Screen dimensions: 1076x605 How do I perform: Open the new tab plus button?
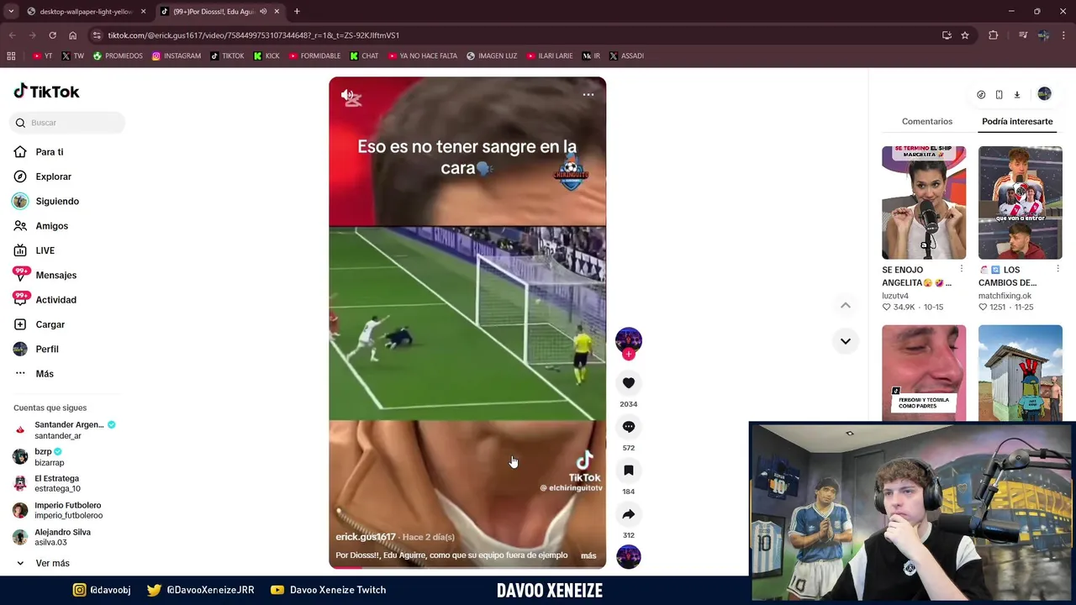coord(297,12)
